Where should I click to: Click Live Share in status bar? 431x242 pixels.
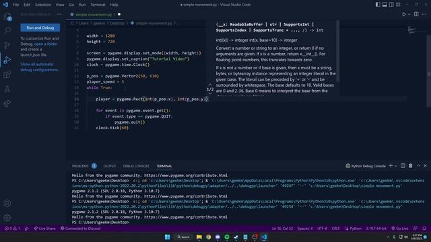[x=44, y=229]
